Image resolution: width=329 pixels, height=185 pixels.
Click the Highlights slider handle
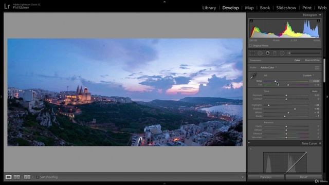click(268, 105)
